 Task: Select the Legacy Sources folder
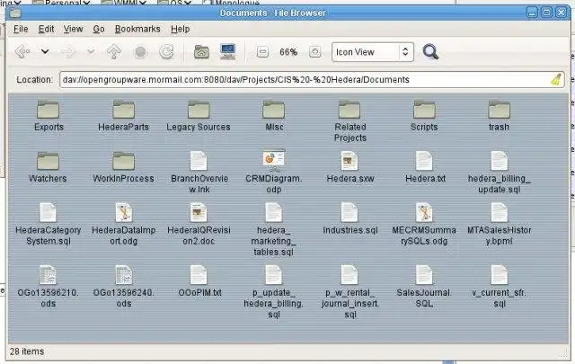199,116
